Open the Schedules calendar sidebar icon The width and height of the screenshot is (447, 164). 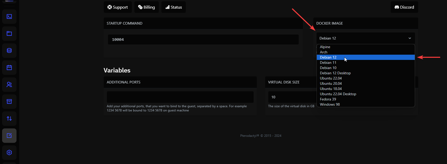click(9, 67)
